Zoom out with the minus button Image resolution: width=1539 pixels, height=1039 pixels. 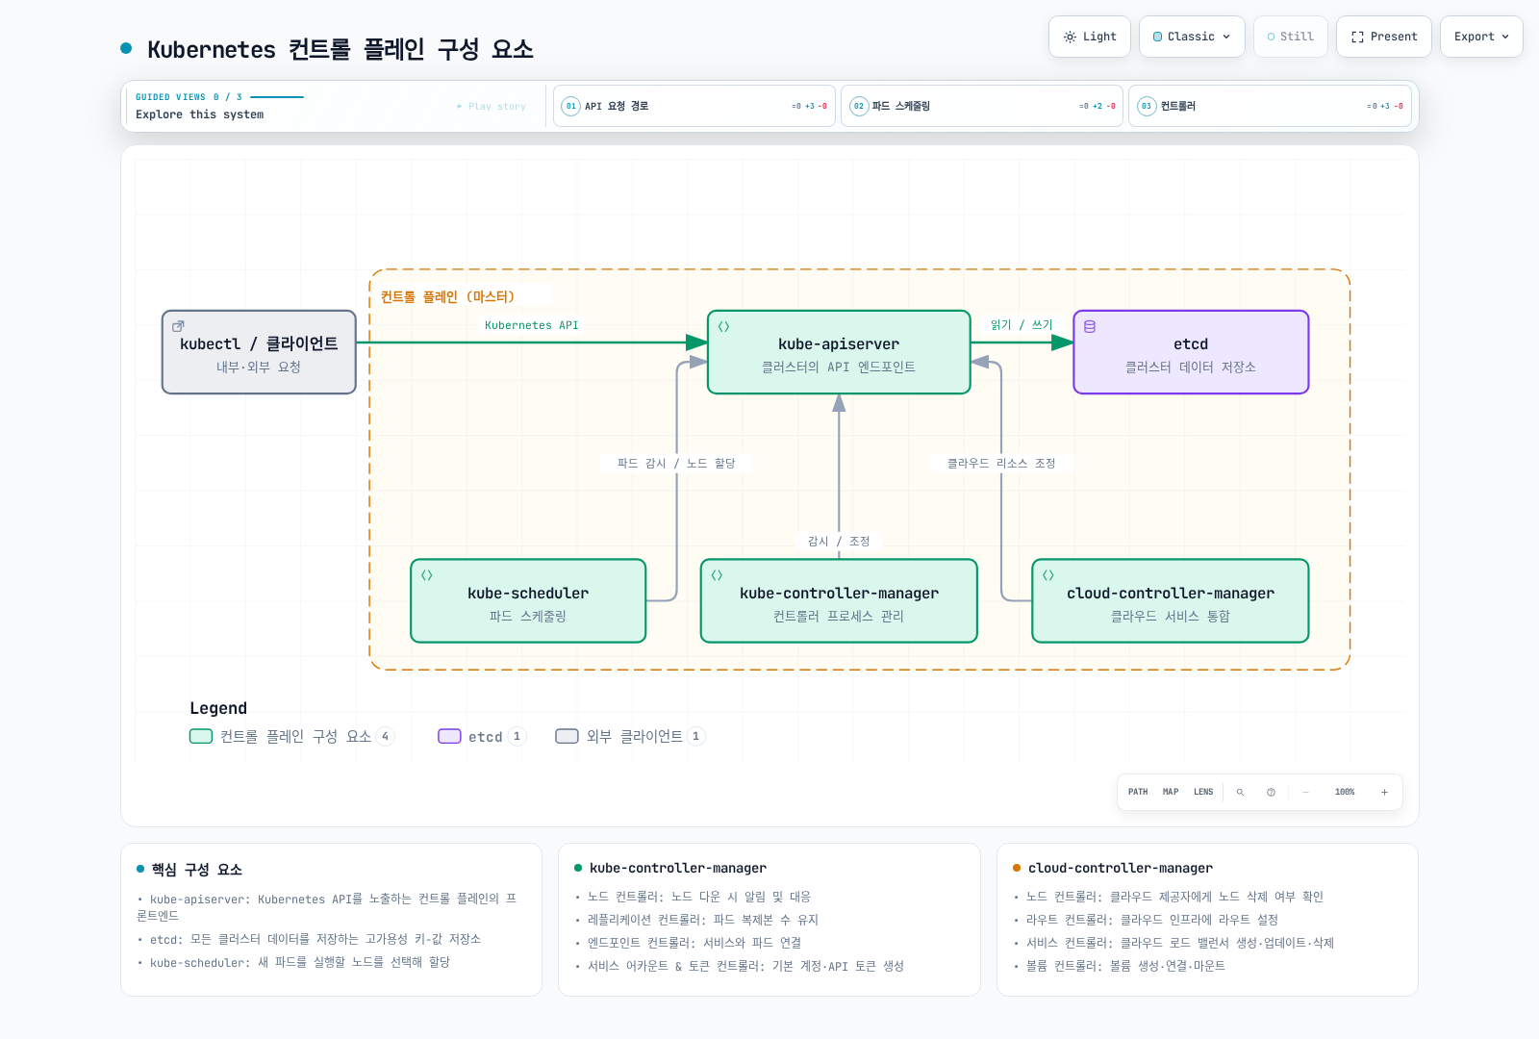click(x=1305, y=792)
